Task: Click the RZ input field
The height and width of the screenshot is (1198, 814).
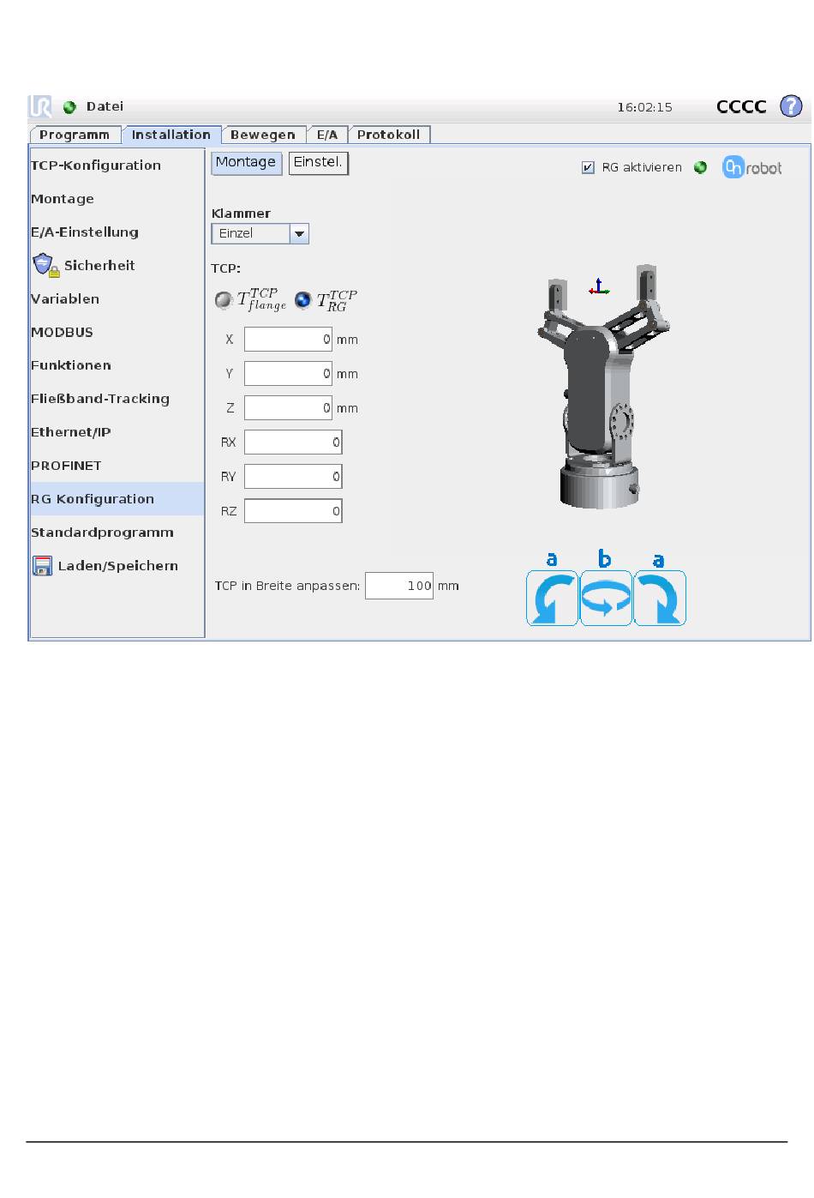Action: coord(293,511)
